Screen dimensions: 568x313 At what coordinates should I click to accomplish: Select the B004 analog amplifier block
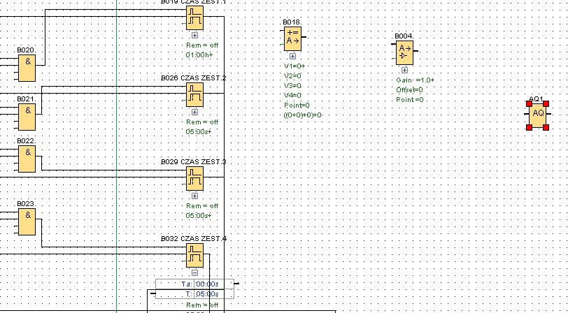pos(404,53)
